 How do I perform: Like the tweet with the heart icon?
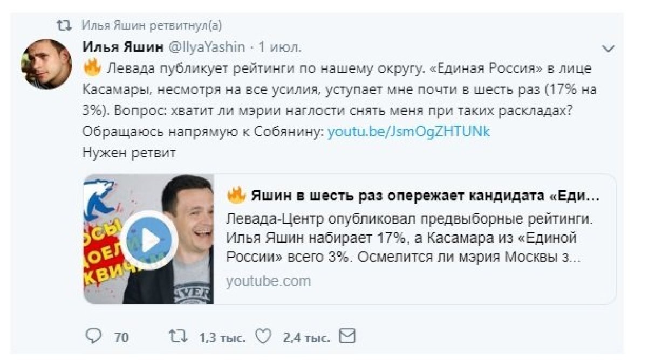pyautogui.click(x=262, y=337)
